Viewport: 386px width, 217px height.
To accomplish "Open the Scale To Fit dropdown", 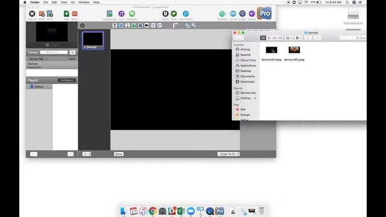I will click(229, 154).
